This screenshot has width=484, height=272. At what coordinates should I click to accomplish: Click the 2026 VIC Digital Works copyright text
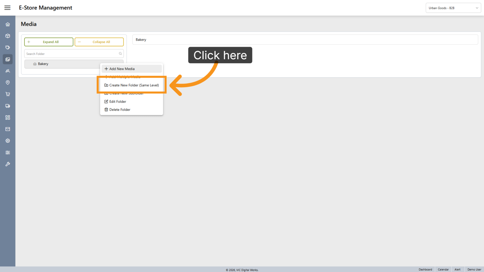coord(242,270)
